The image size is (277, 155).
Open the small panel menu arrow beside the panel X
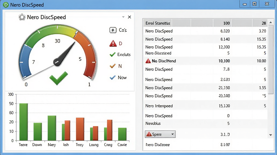point(123,17)
